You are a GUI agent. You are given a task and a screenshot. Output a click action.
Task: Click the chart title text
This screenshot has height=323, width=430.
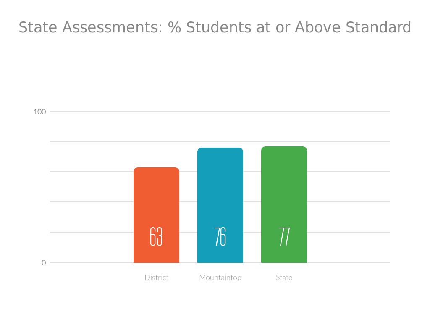[x=215, y=27]
